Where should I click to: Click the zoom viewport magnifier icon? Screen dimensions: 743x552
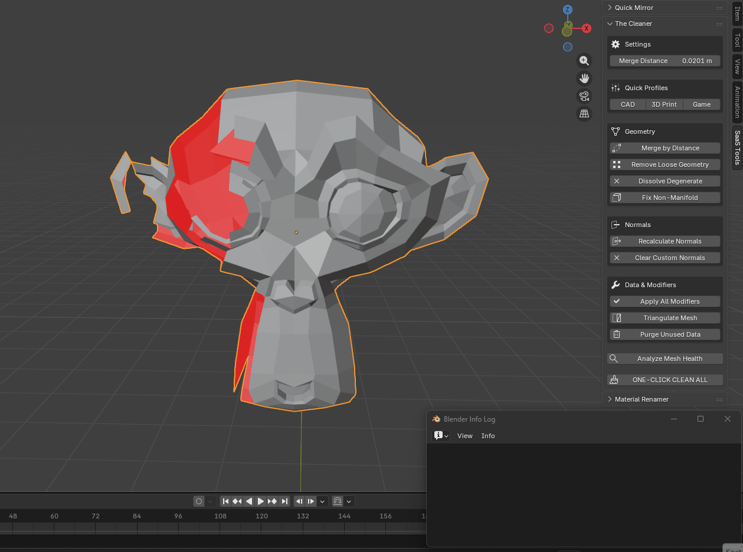584,61
